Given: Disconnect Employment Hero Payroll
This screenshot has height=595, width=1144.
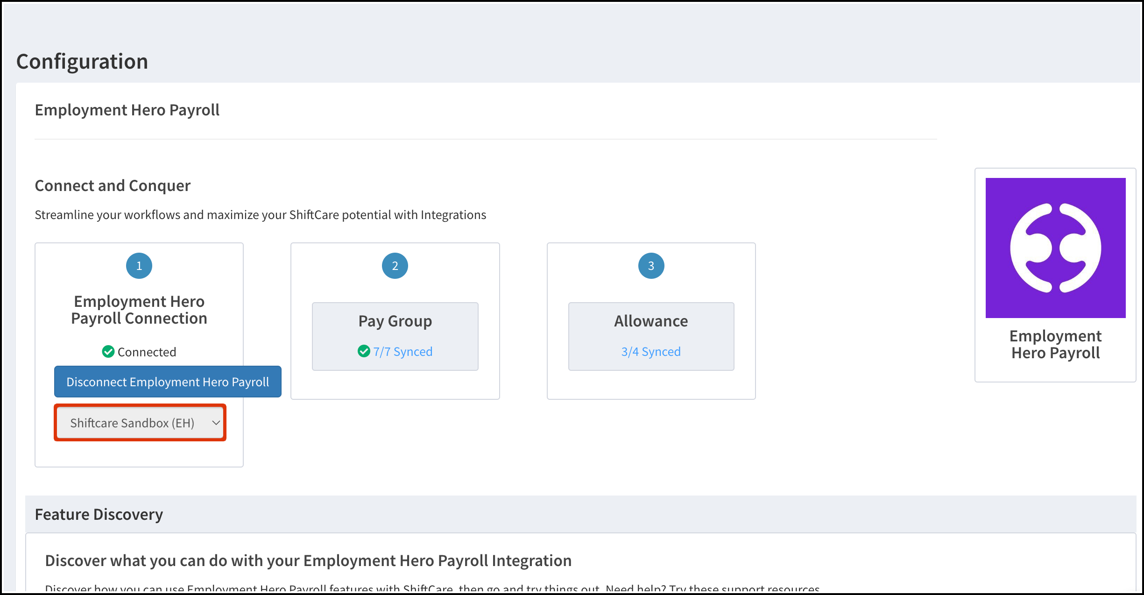Looking at the screenshot, I should [168, 382].
